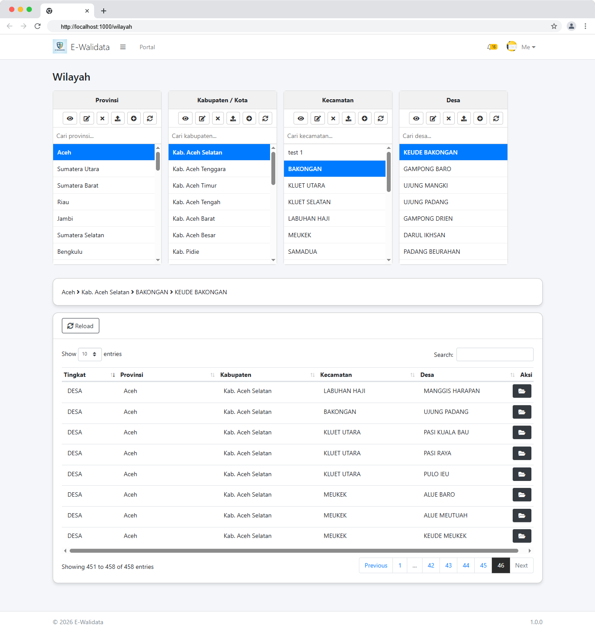The image size is (595, 632).
Task: Click the table Search input field
Action: (494, 354)
